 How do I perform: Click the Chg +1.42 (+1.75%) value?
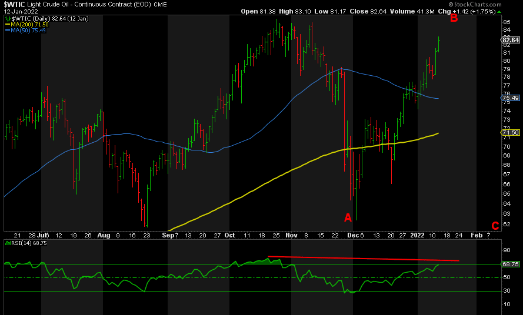click(x=467, y=11)
